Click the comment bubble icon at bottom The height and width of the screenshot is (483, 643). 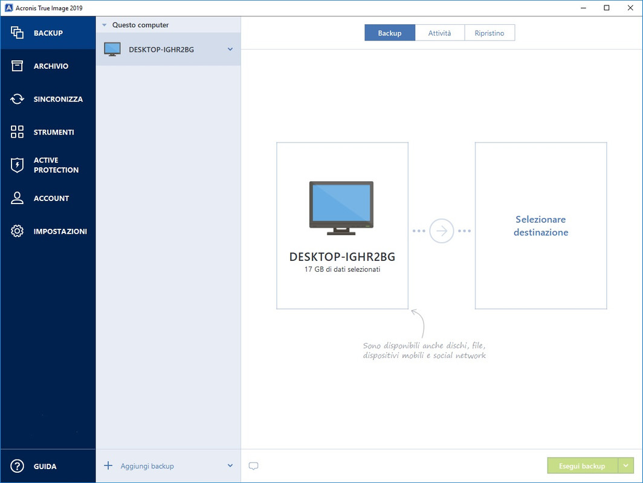tap(253, 466)
